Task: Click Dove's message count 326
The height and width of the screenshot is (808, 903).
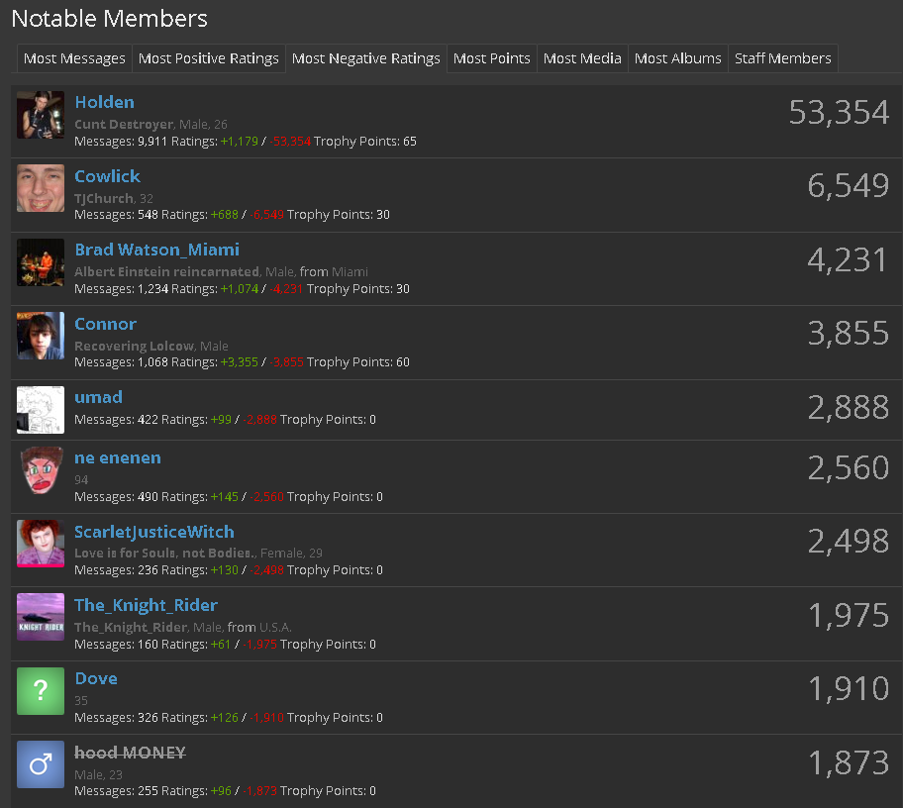Action: tap(148, 717)
